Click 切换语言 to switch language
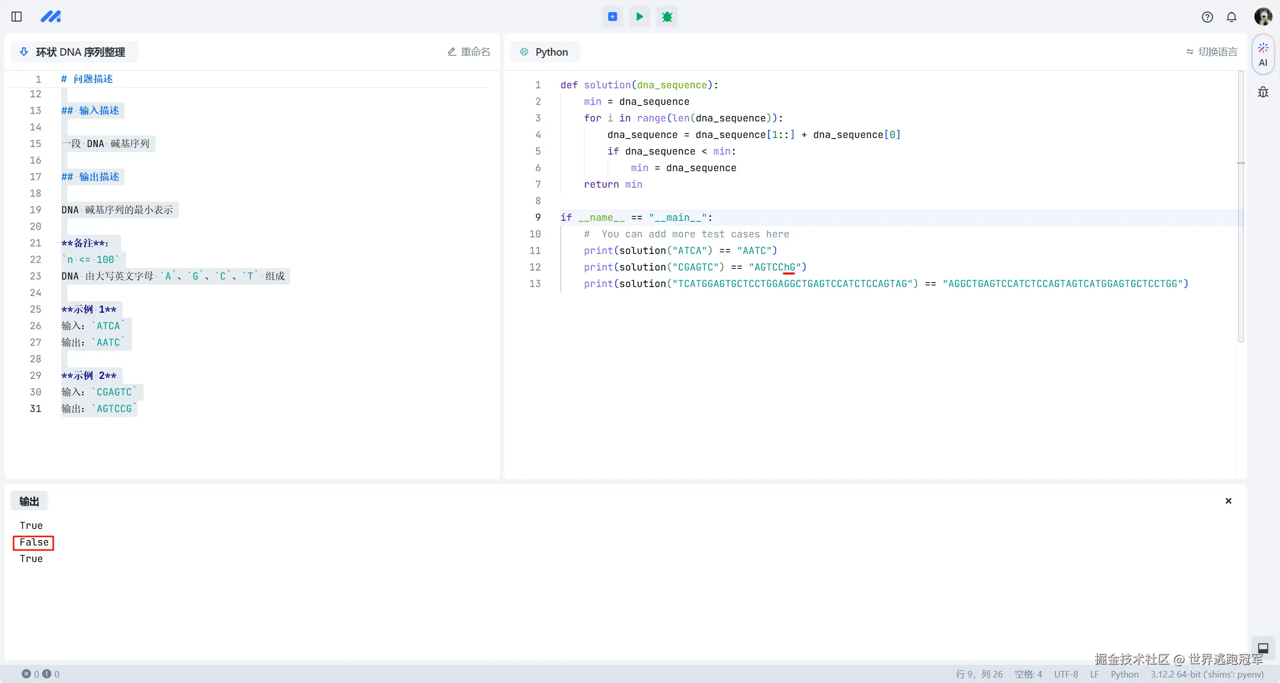Viewport: 1280px width, 683px height. (x=1211, y=52)
